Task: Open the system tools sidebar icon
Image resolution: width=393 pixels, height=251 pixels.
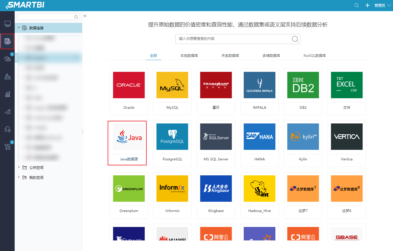Action: [8, 147]
